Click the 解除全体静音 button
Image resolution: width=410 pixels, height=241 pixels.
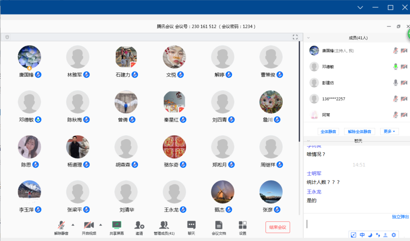click(359, 131)
